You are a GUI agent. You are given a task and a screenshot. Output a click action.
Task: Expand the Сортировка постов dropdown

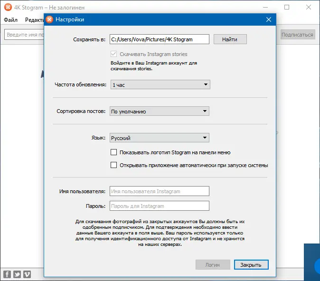coord(160,111)
